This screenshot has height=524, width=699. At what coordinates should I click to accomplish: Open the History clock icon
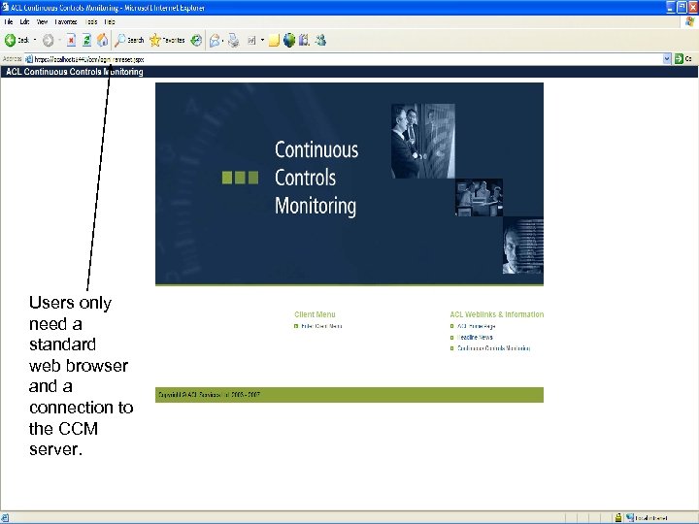point(196,41)
